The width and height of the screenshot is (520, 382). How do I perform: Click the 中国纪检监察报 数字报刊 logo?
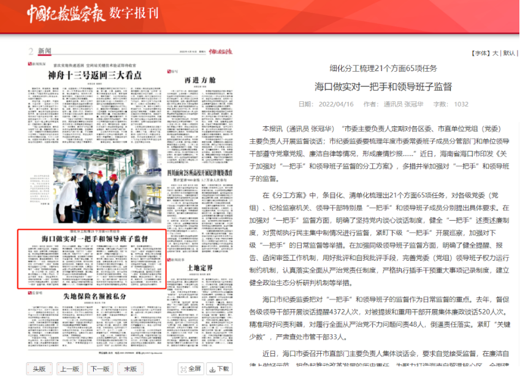(93, 13)
